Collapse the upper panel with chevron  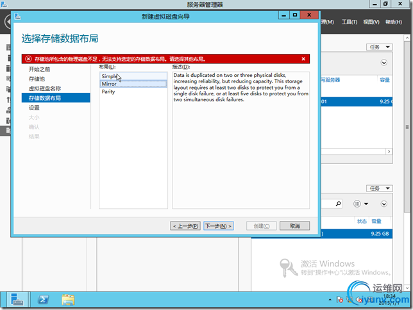383,63
